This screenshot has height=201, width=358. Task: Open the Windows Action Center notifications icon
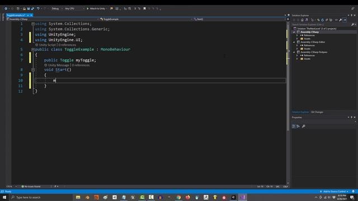(352, 197)
